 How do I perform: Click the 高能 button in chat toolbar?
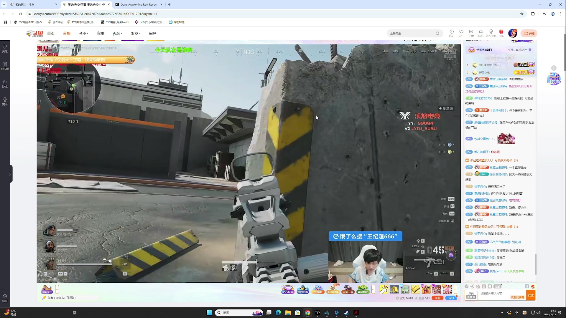498,286
